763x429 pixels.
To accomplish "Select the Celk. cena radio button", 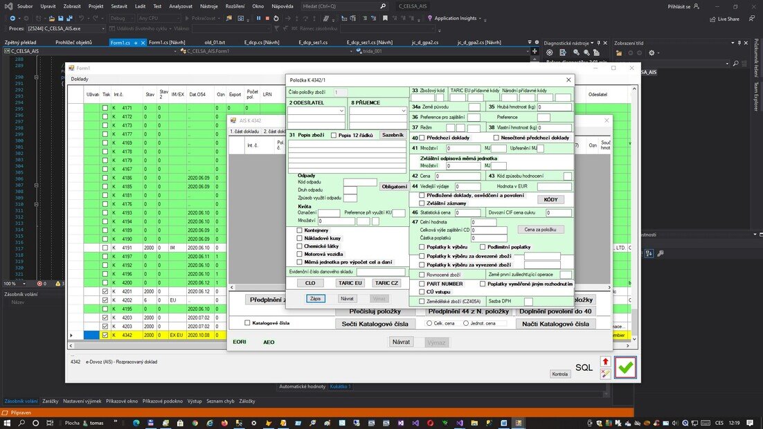I will [430, 323].
